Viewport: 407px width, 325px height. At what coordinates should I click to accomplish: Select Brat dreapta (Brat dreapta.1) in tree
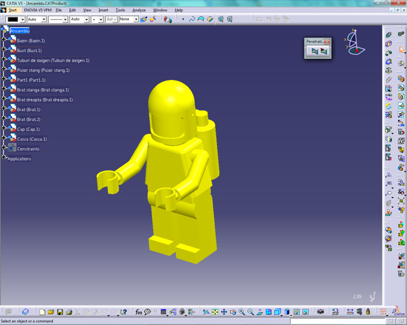(x=45, y=100)
